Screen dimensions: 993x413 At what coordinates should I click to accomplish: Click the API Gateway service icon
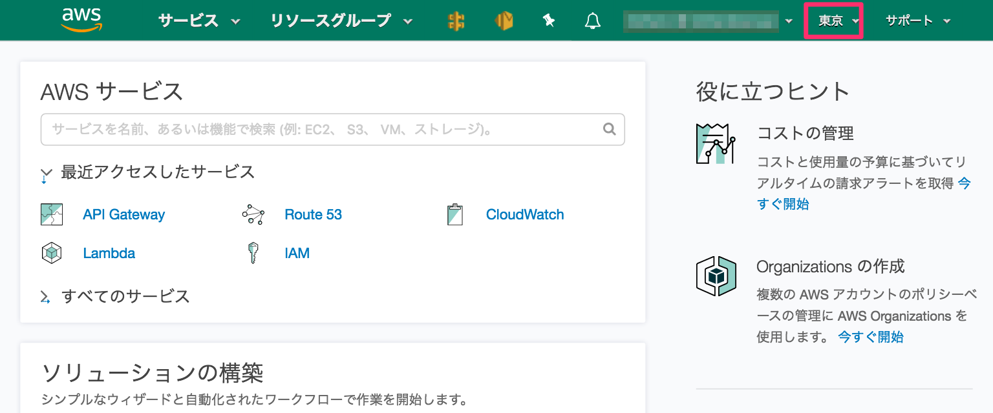tap(51, 214)
